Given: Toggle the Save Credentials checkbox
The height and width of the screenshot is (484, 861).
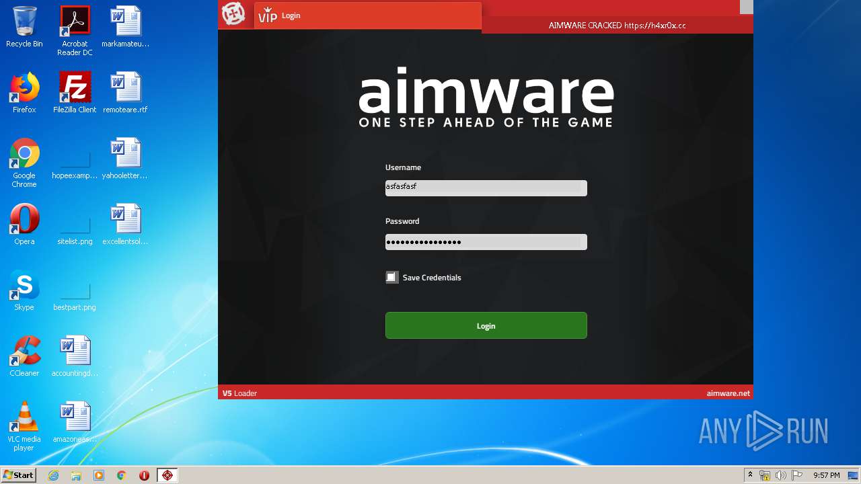Looking at the screenshot, I should (391, 277).
